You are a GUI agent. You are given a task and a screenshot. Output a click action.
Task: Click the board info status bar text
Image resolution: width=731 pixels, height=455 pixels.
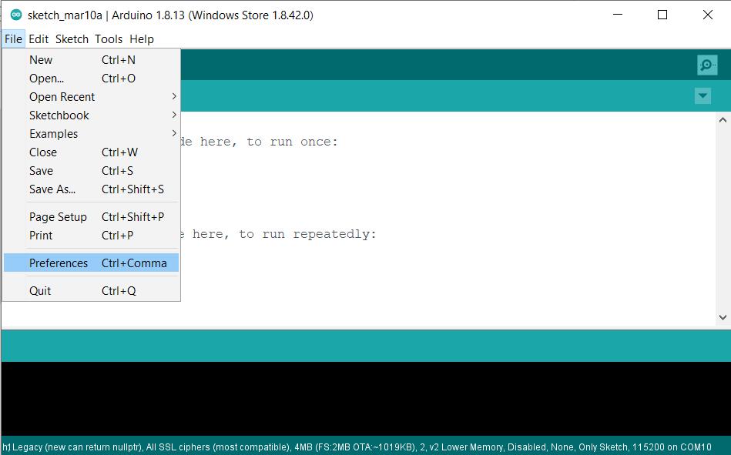tap(357, 447)
